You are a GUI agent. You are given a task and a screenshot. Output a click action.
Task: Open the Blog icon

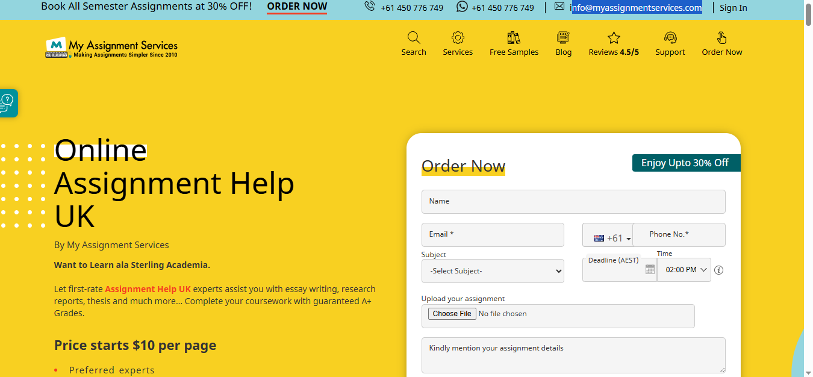[563, 38]
